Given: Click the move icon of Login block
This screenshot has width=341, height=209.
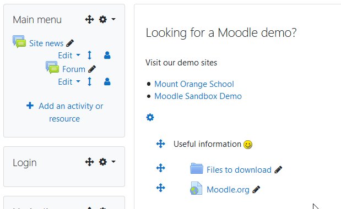Looking at the screenshot, I should click(x=89, y=162).
